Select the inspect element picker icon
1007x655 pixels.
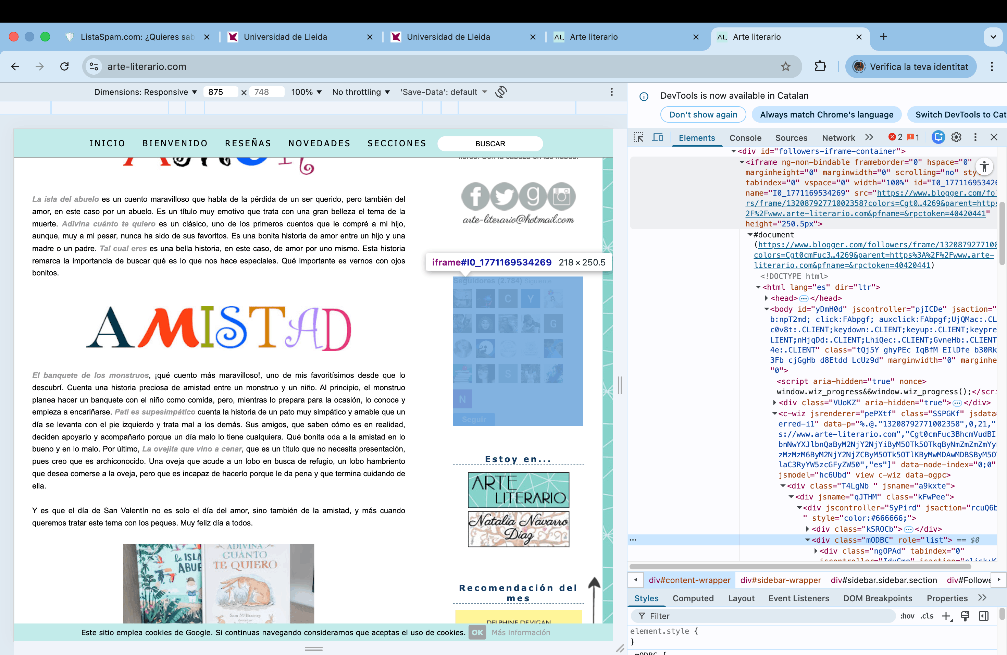[x=638, y=137]
